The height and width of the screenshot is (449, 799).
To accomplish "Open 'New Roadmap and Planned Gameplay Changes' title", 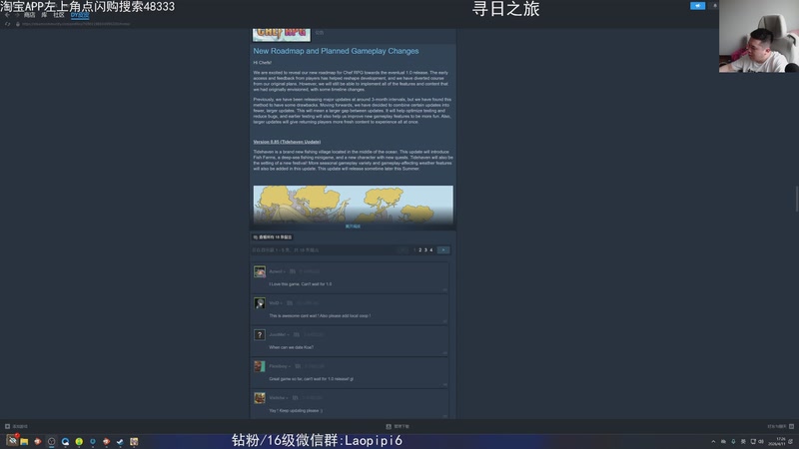I will tap(336, 51).
